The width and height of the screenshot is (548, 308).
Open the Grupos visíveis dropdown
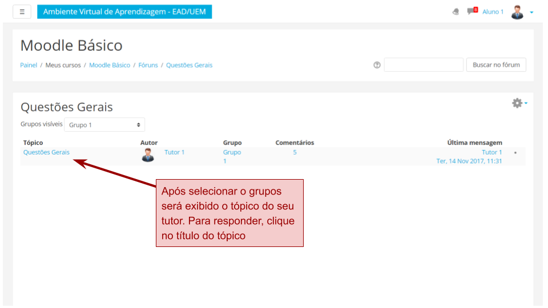click(x=104, y=124)
